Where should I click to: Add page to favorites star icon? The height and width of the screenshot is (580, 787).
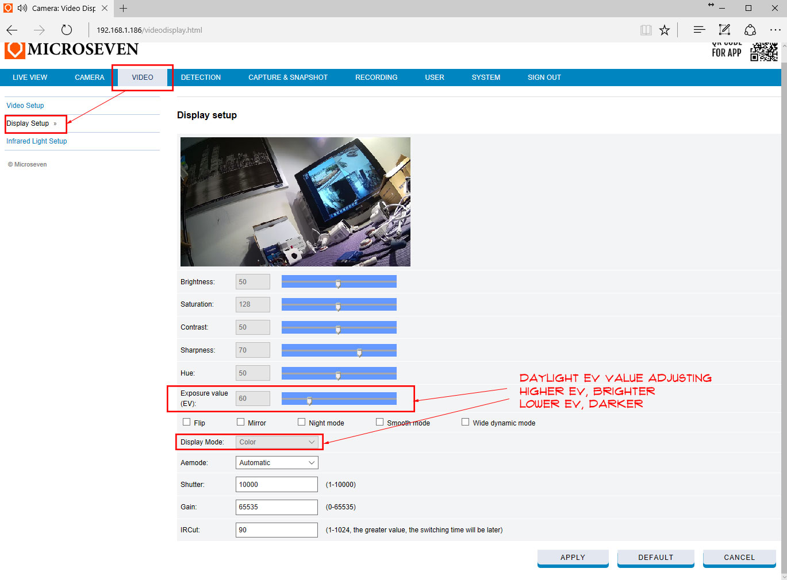point(665,30)
